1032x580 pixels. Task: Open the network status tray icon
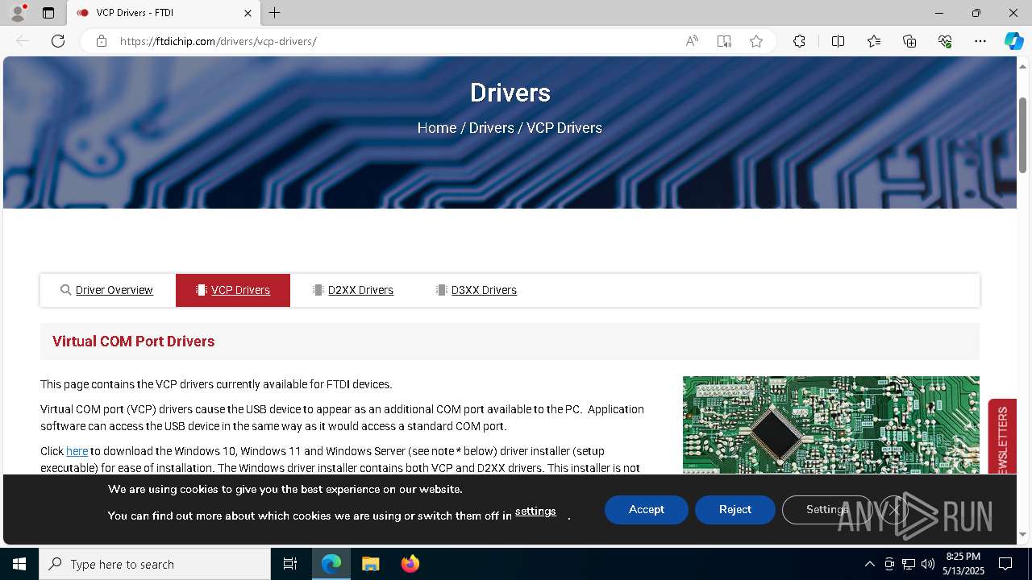[x=909, y=564]
